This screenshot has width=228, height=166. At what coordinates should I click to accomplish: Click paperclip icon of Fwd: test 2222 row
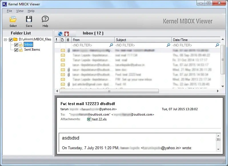tap(69, 75)
